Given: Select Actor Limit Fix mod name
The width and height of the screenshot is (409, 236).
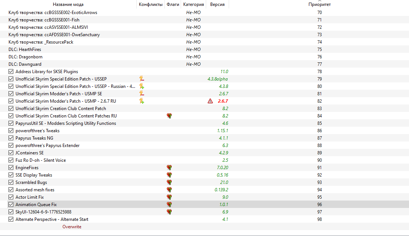Looking at the screenshot, I should tap(30, 197).
